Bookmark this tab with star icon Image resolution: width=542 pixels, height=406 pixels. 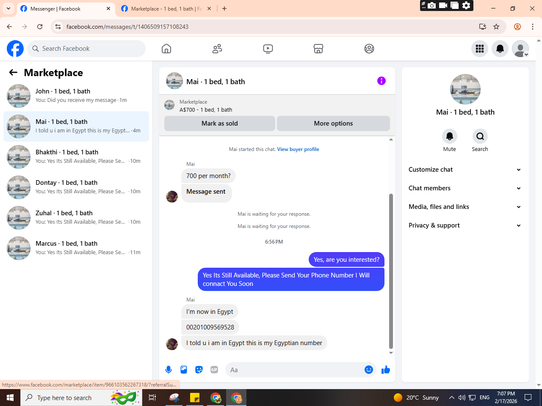click(x=496, y=27)
